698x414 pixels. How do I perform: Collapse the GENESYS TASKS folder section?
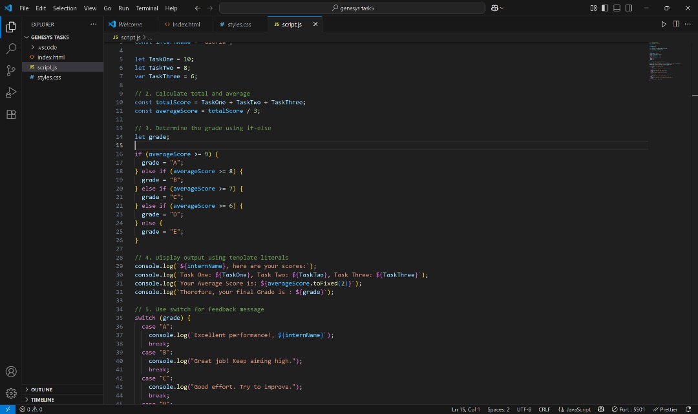(63, 37)
